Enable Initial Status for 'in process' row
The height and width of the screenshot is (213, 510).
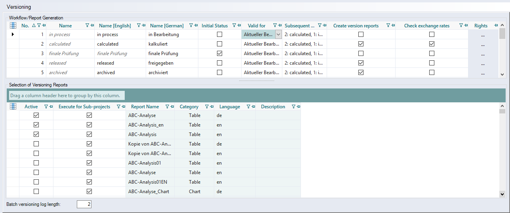219,35
